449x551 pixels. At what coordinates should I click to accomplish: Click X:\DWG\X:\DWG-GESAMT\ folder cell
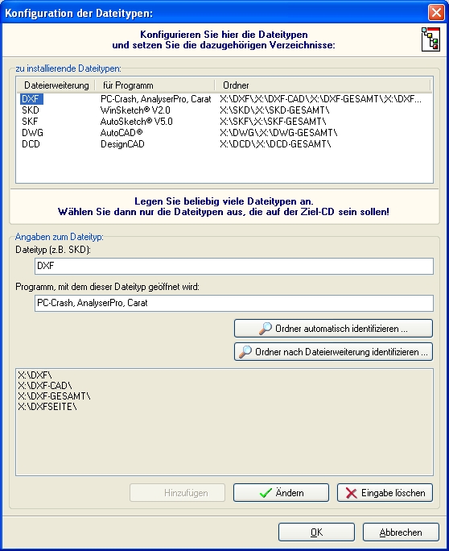coord(278,133)
